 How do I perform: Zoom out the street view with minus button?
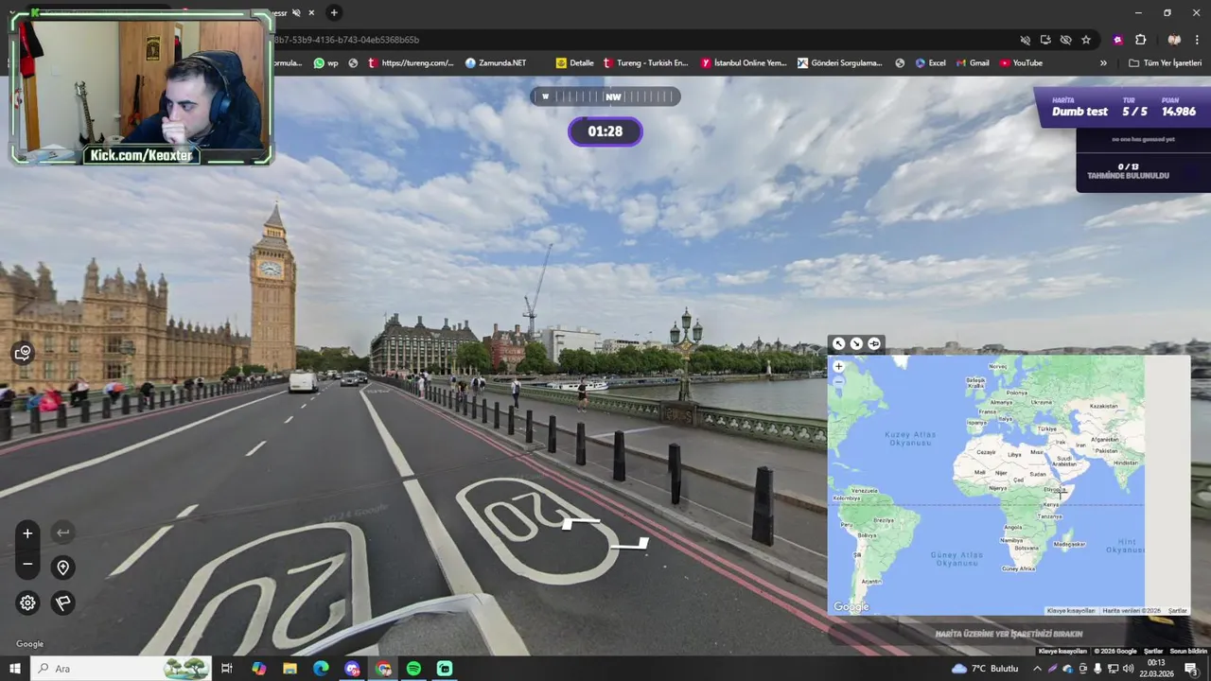coord(27,565)
